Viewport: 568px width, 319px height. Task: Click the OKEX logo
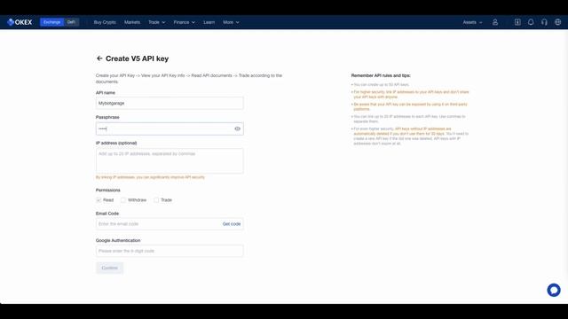20,22
